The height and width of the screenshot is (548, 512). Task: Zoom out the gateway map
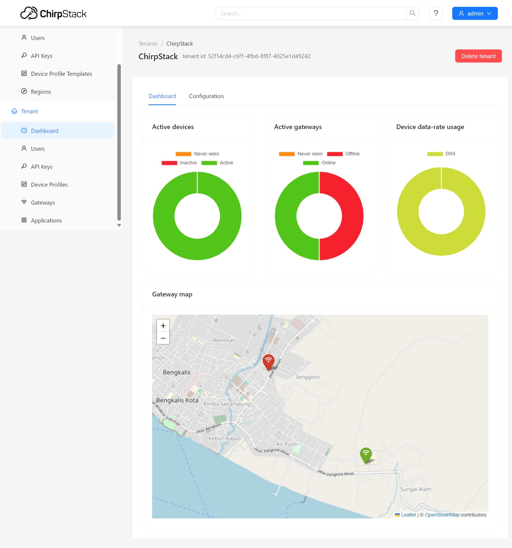click(x=163, y=338)
